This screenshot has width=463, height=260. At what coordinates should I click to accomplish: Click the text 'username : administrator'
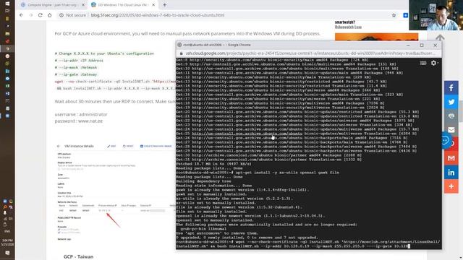click(x=81, y=114)
